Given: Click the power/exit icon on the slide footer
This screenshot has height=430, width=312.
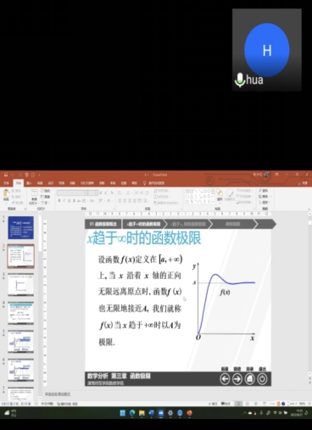Looking at the screenshot, I should point(262,379).
